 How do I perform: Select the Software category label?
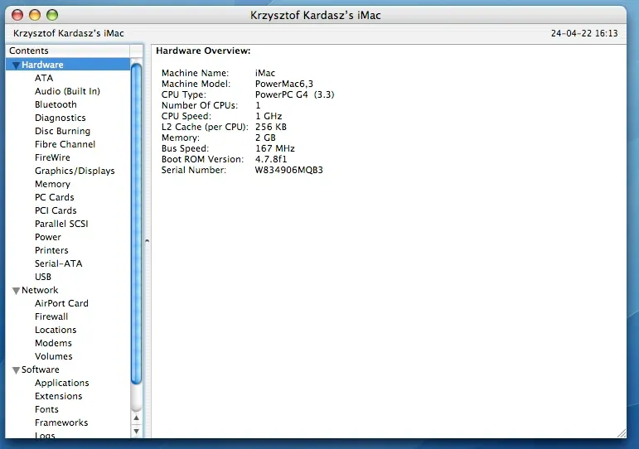(x=41, y=369)
